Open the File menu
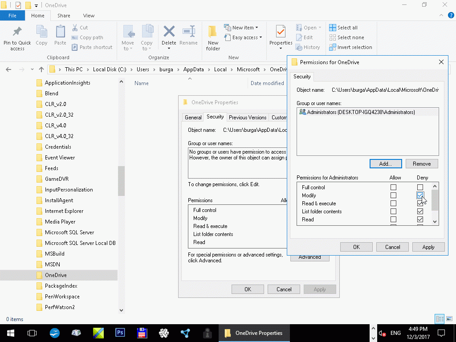Screen dimensions: 456x342 (x=12, y=16)
